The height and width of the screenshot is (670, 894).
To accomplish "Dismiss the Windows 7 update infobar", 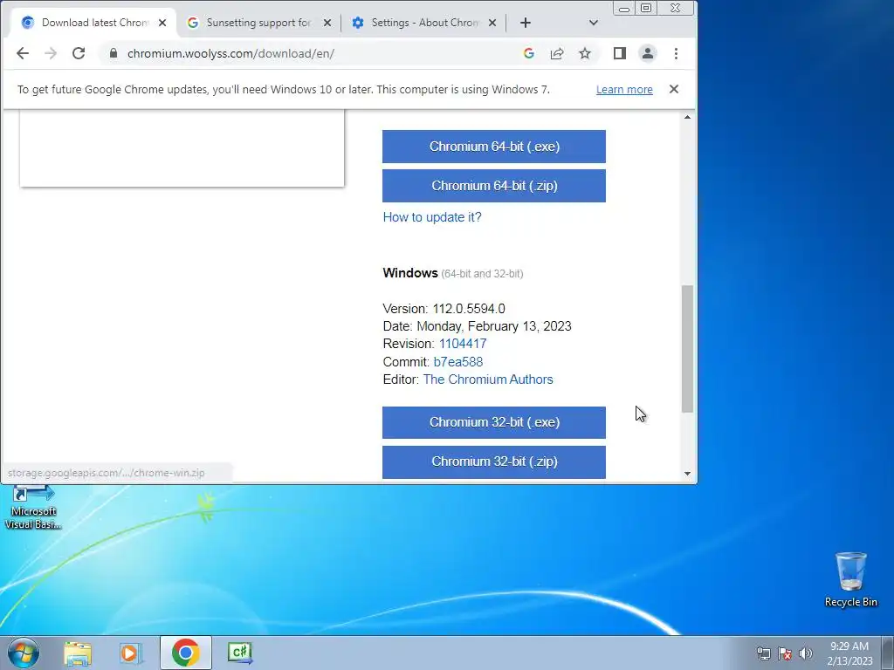I will 674,89.
